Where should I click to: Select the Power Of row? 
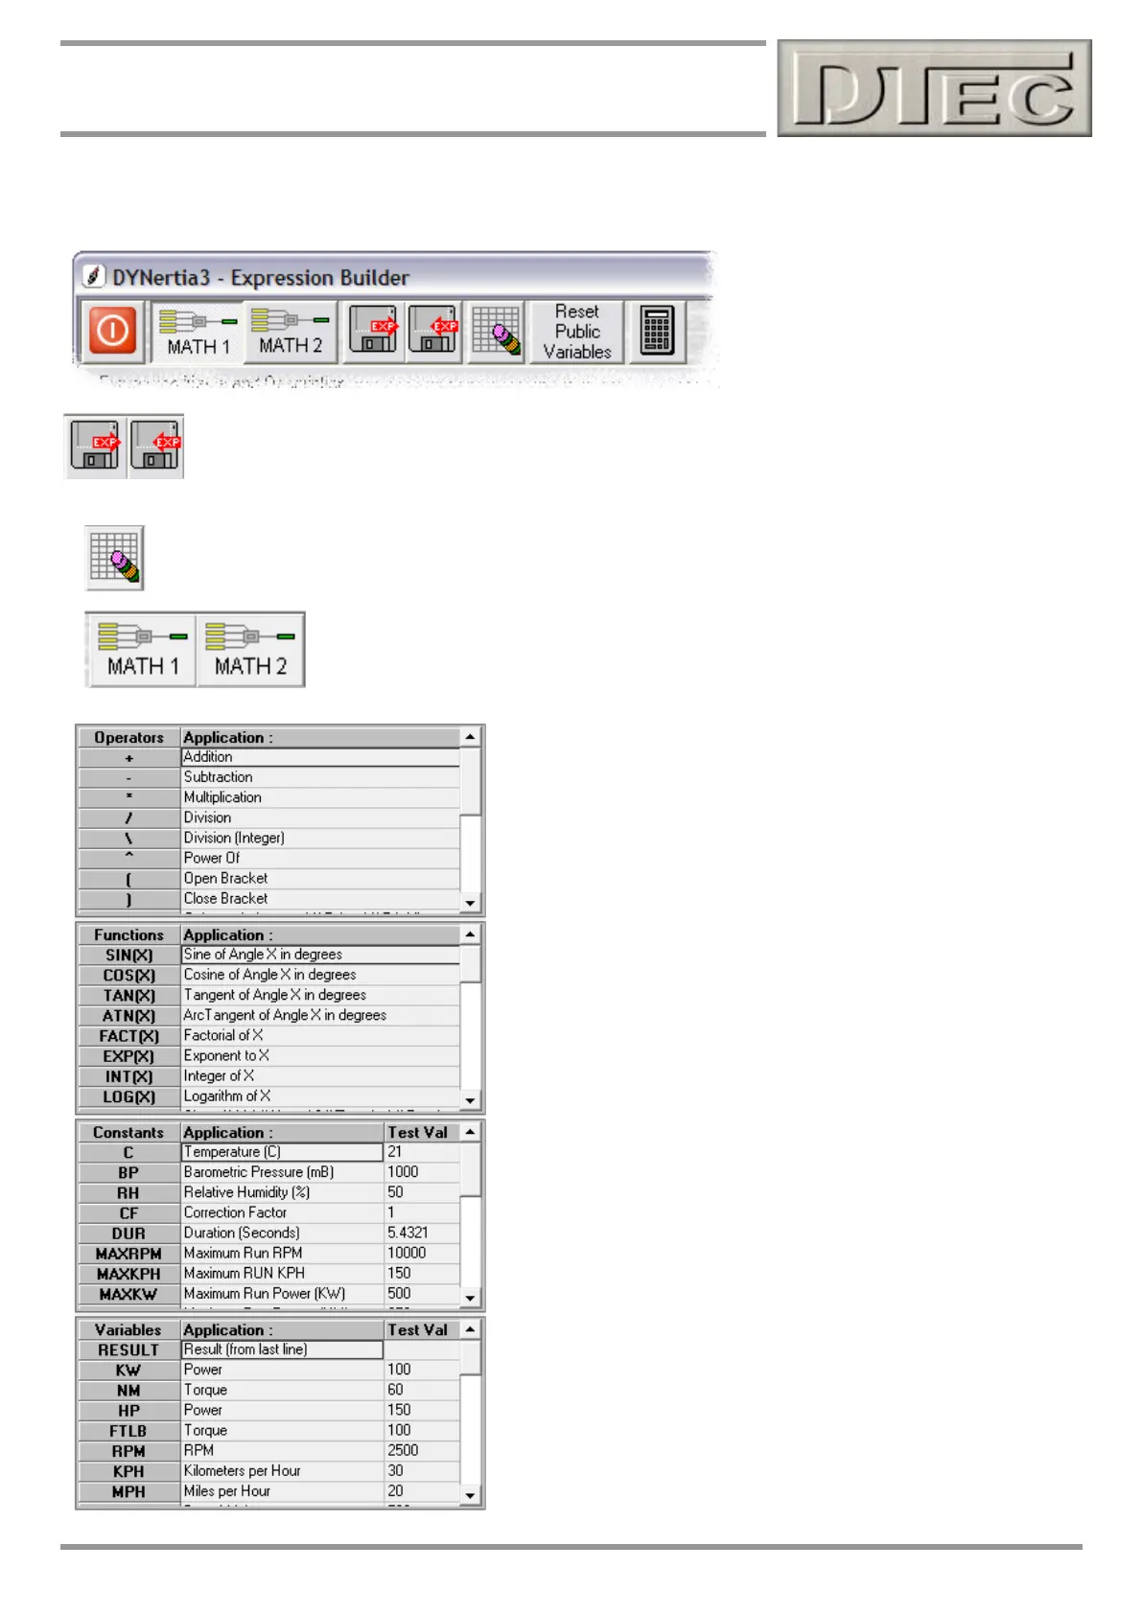(x=269, y=858)
